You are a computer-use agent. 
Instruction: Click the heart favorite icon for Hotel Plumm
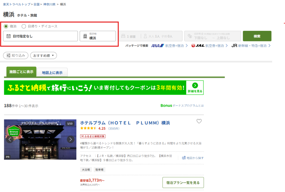coord(199,121)
